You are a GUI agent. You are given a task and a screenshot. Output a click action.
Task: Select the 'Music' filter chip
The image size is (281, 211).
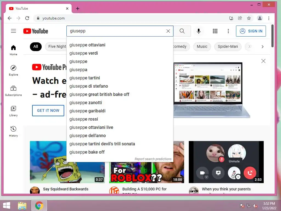pyautogui.click(x=202, y=47)
